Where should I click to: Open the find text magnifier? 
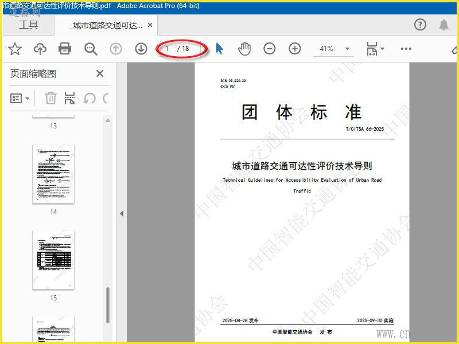click(x=91, y=49)
